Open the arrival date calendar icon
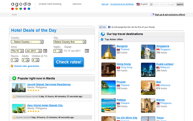The image size is (193, 121). pos(45,51)
